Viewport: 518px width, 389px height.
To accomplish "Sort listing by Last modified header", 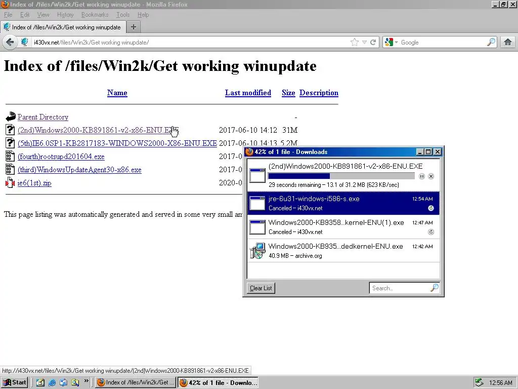I will click(x=248, y=93).
